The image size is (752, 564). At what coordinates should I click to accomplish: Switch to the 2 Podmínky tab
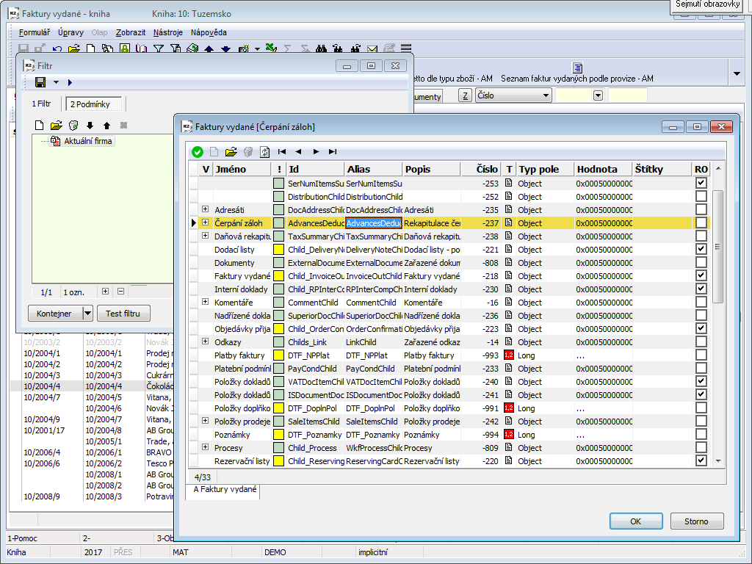tap(90, 104)
